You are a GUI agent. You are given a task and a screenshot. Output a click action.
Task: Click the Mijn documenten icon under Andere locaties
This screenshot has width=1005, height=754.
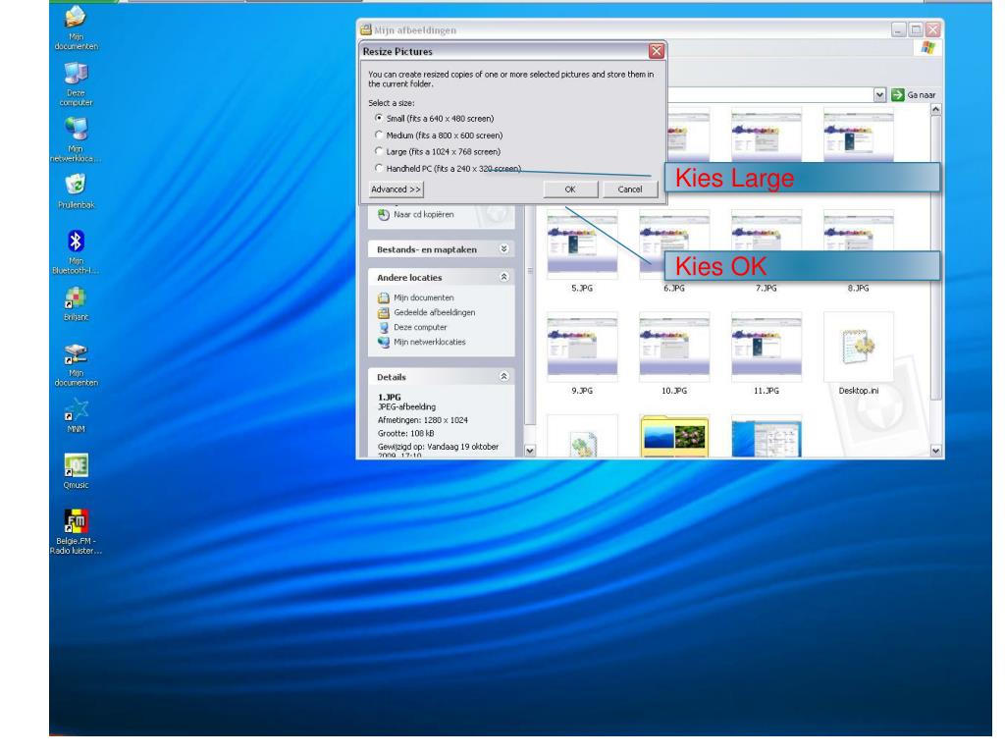pos(384,297)
